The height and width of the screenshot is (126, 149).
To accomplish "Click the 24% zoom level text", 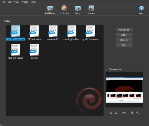I will tap(124, 113).
